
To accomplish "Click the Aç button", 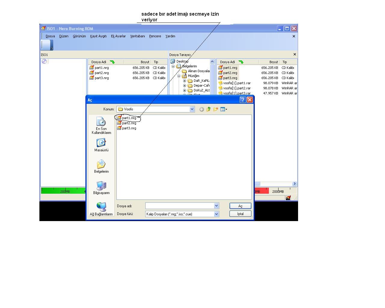I will [x=240, y=206].
